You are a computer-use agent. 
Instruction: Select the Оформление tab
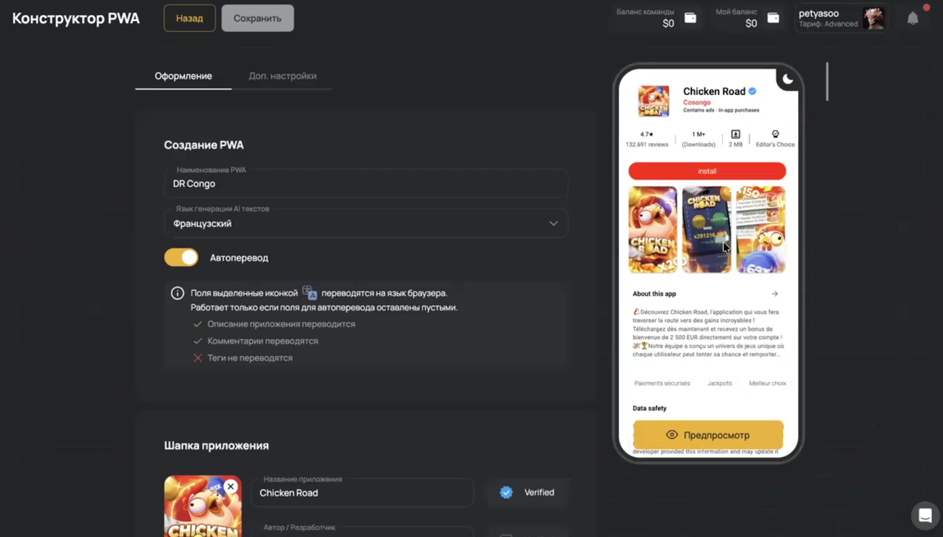point(183,76)
